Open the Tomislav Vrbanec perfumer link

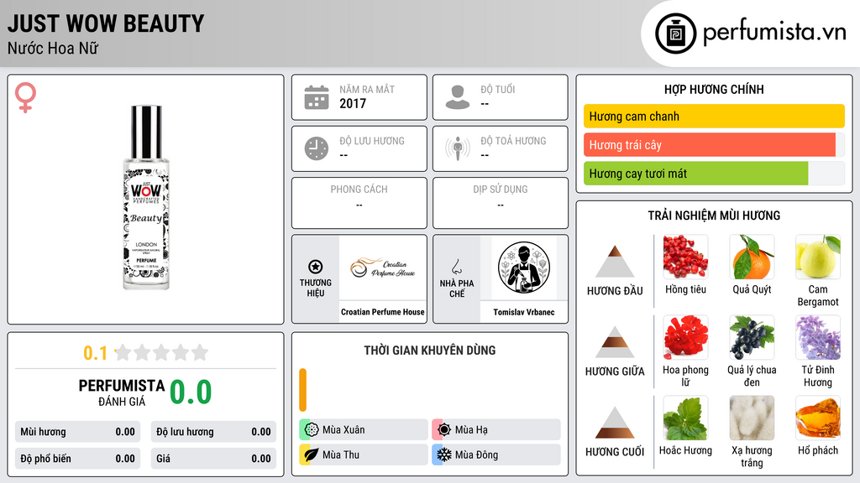[524, 312]
